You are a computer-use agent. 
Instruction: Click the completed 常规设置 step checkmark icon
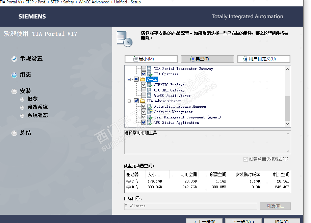tap(14, 59)
